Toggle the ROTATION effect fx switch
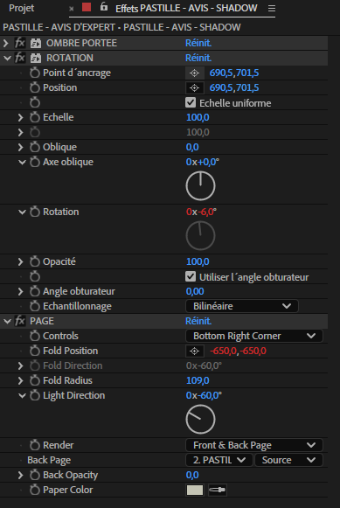340x508 pixels. (20, 58)
